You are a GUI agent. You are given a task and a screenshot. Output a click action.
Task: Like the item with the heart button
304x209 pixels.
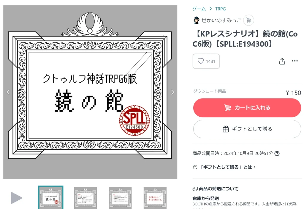click(x=206, y=61)
